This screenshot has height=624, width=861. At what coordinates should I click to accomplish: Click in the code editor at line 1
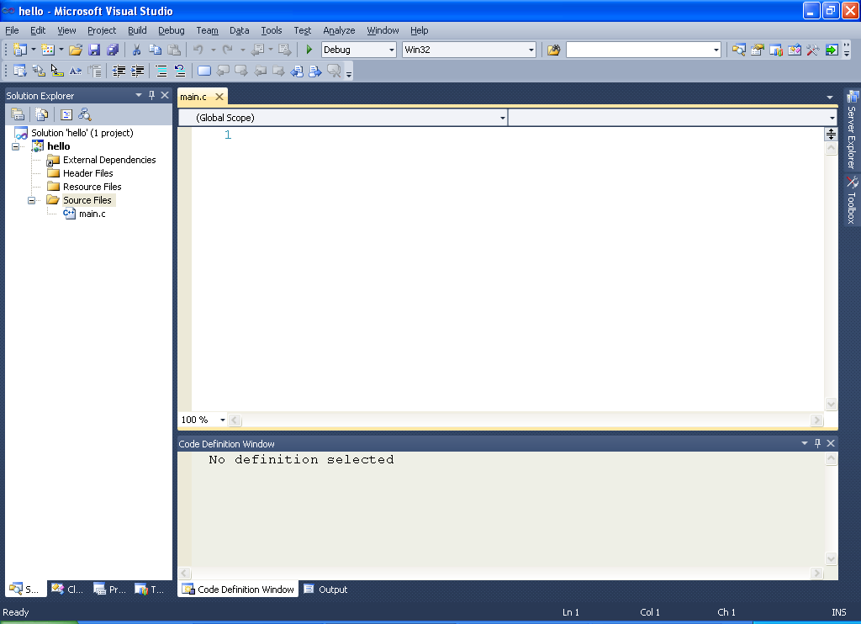click(x=507, y=135)
